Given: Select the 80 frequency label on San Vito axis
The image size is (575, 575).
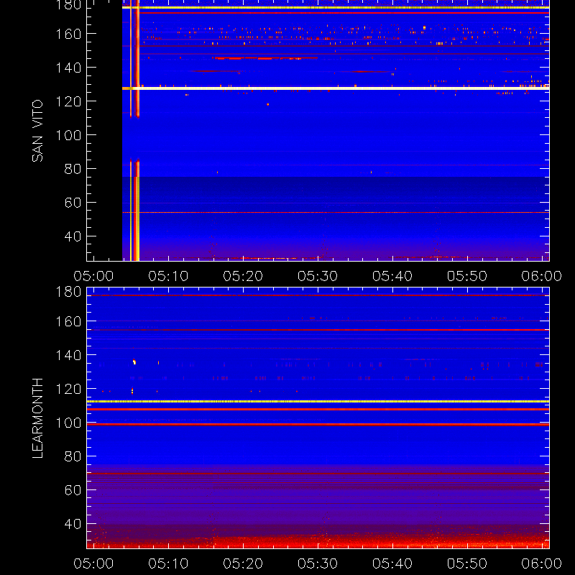Looking at the screenshot, I should pos(73,169).
